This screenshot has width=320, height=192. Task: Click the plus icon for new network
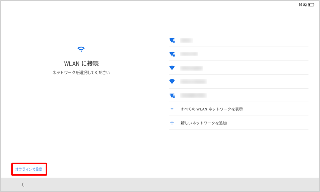(172, 123)
